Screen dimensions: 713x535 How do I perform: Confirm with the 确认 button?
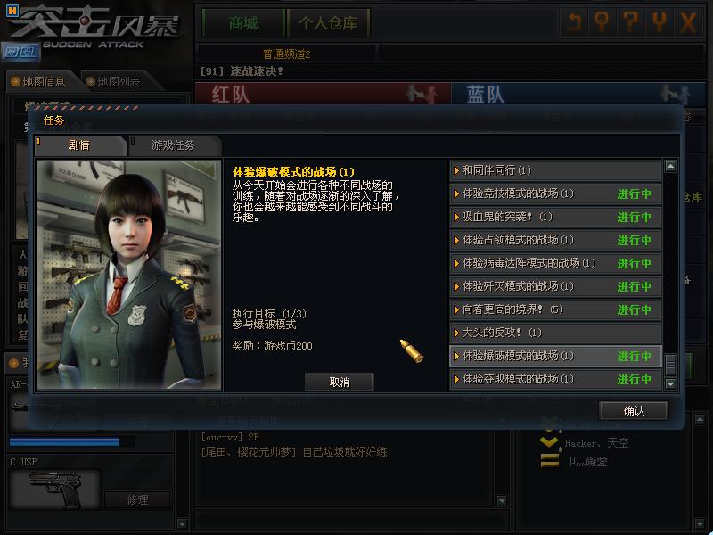634,411
